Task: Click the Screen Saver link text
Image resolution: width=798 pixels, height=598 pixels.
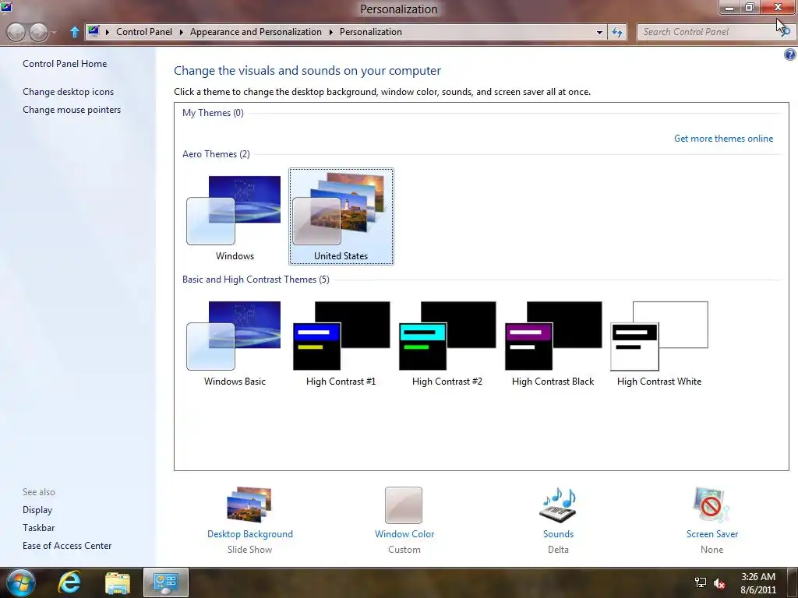Action: 712,534
